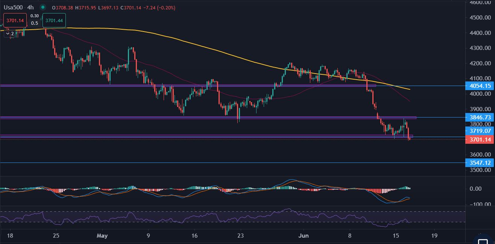495x244 pixels.
Task: Click the red sell price 3701.14 button
Action: coord(15,21)
